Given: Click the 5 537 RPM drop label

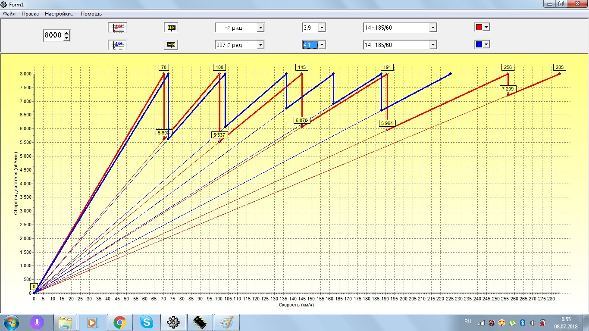Looking at the screenshot, I should tap(219, 135).
